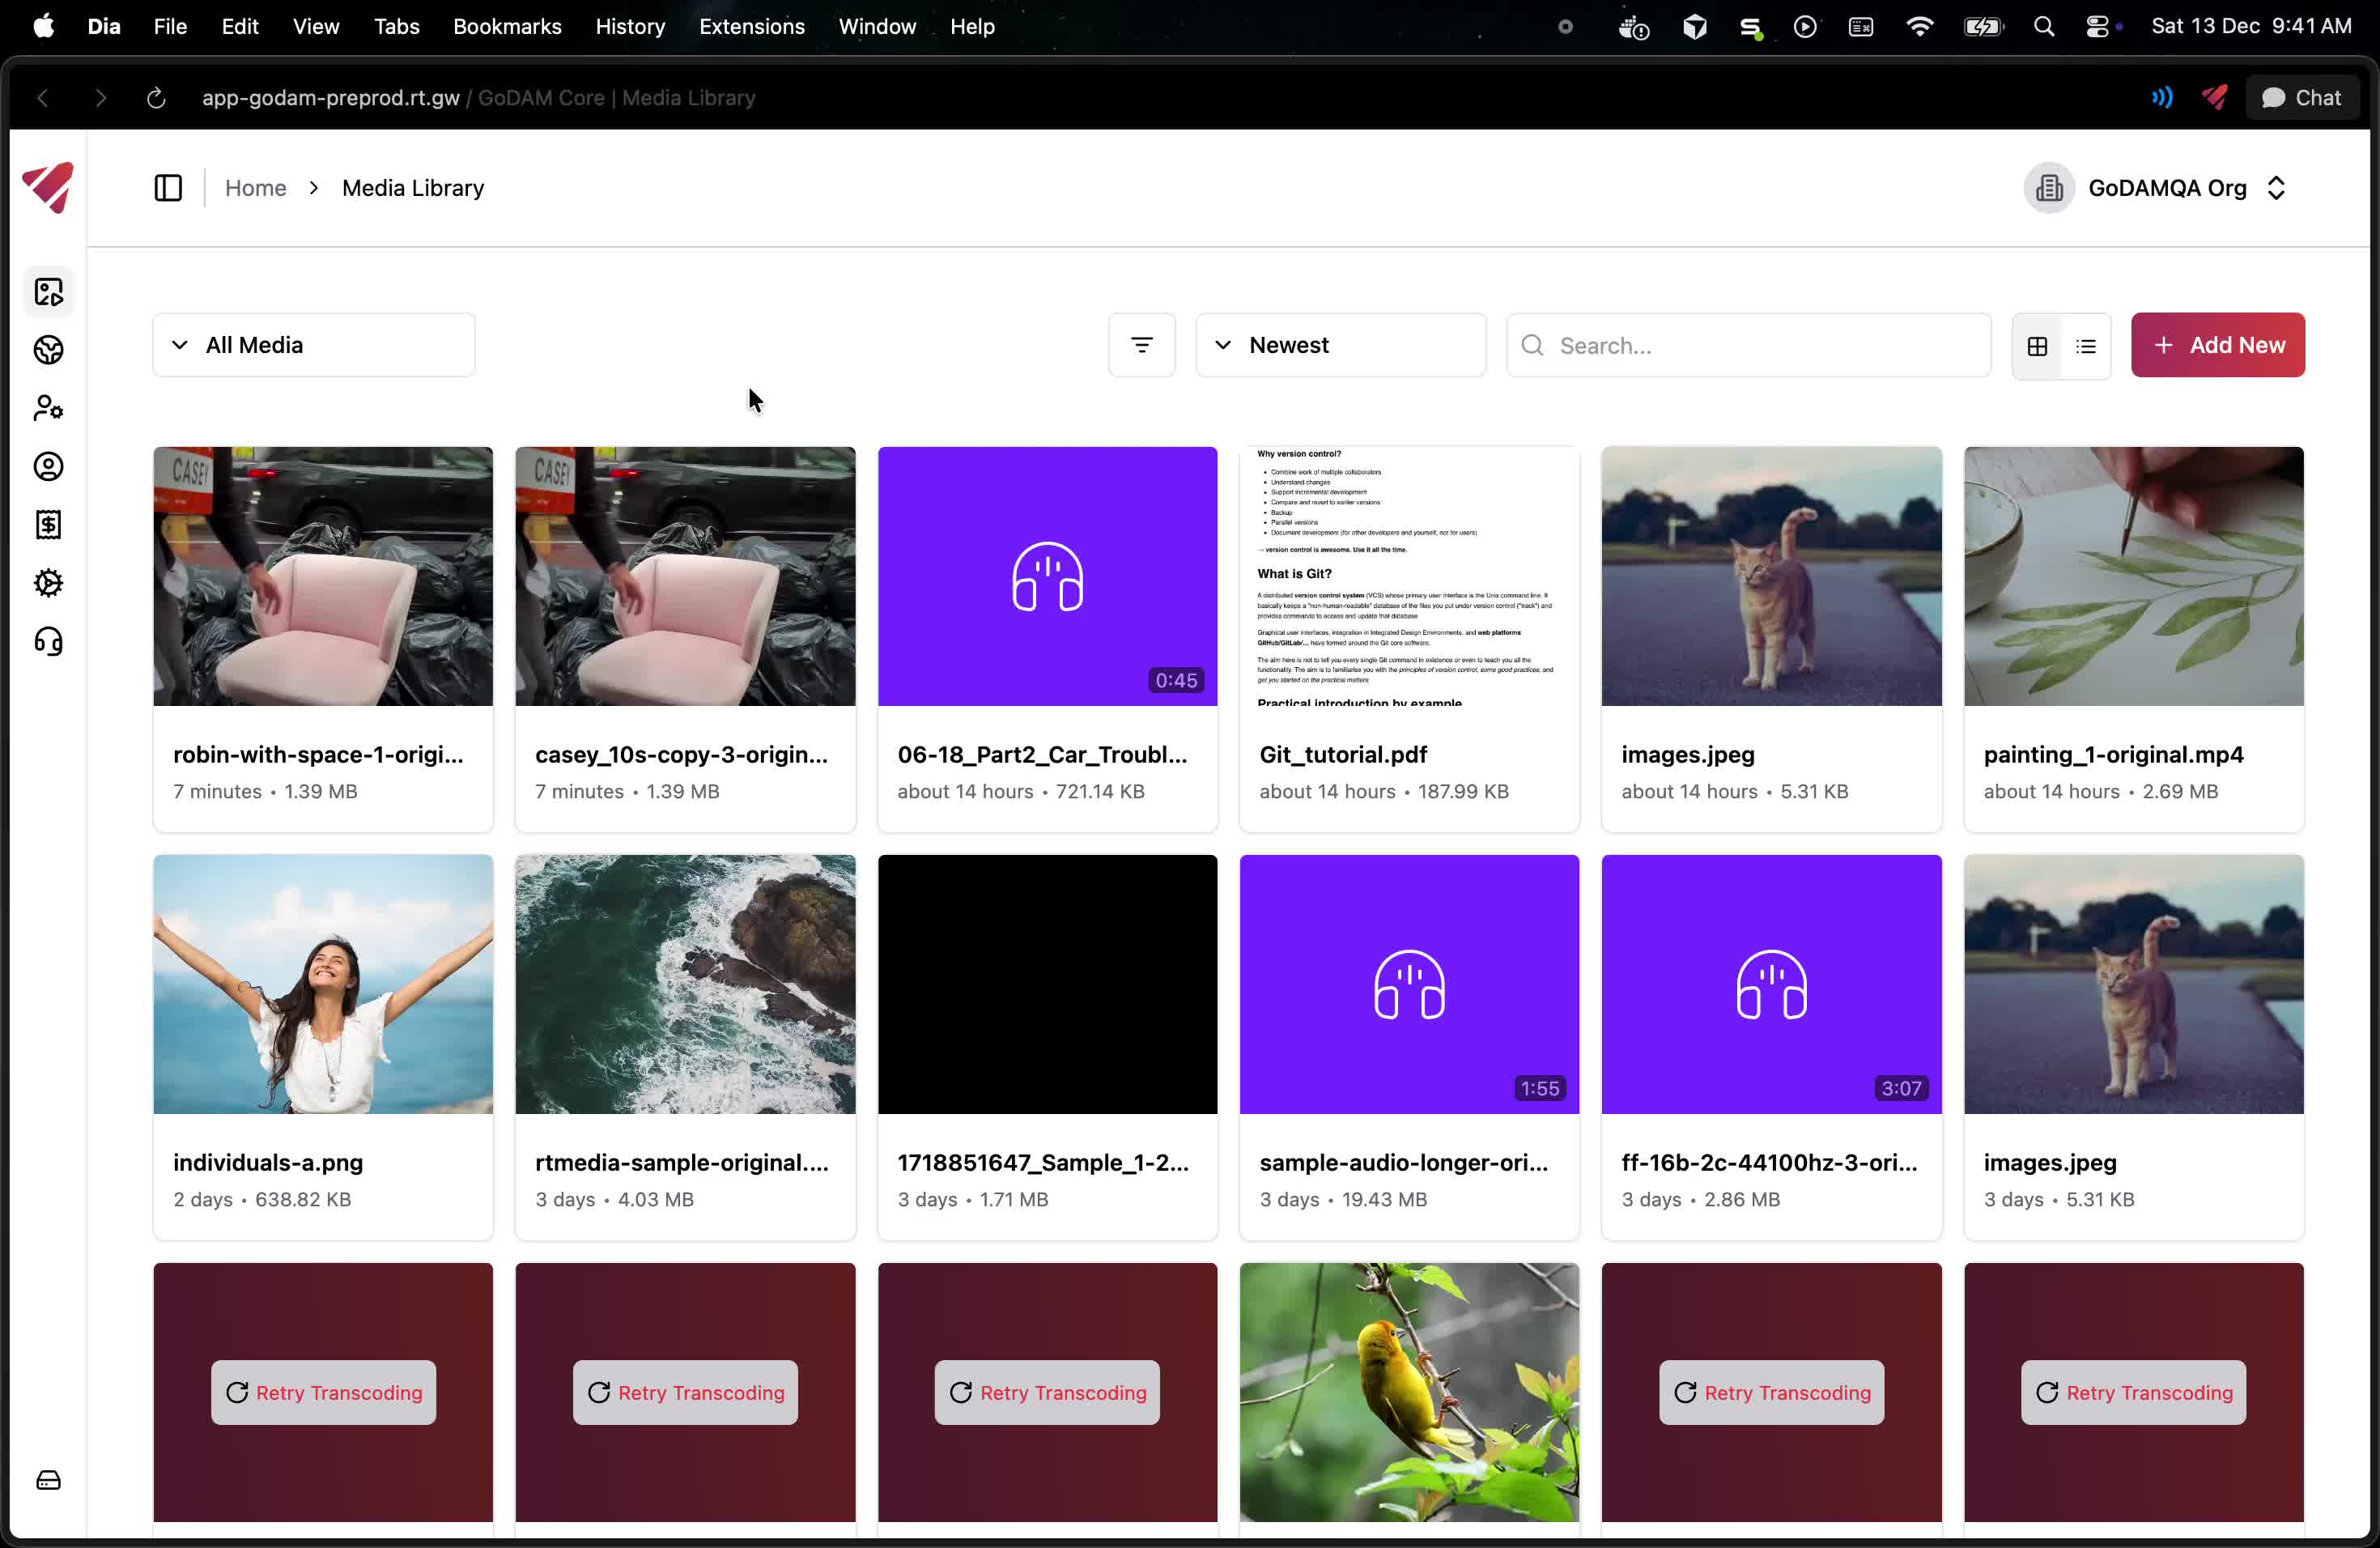Open the individuals-a.png thumbnail

[323, 984]
